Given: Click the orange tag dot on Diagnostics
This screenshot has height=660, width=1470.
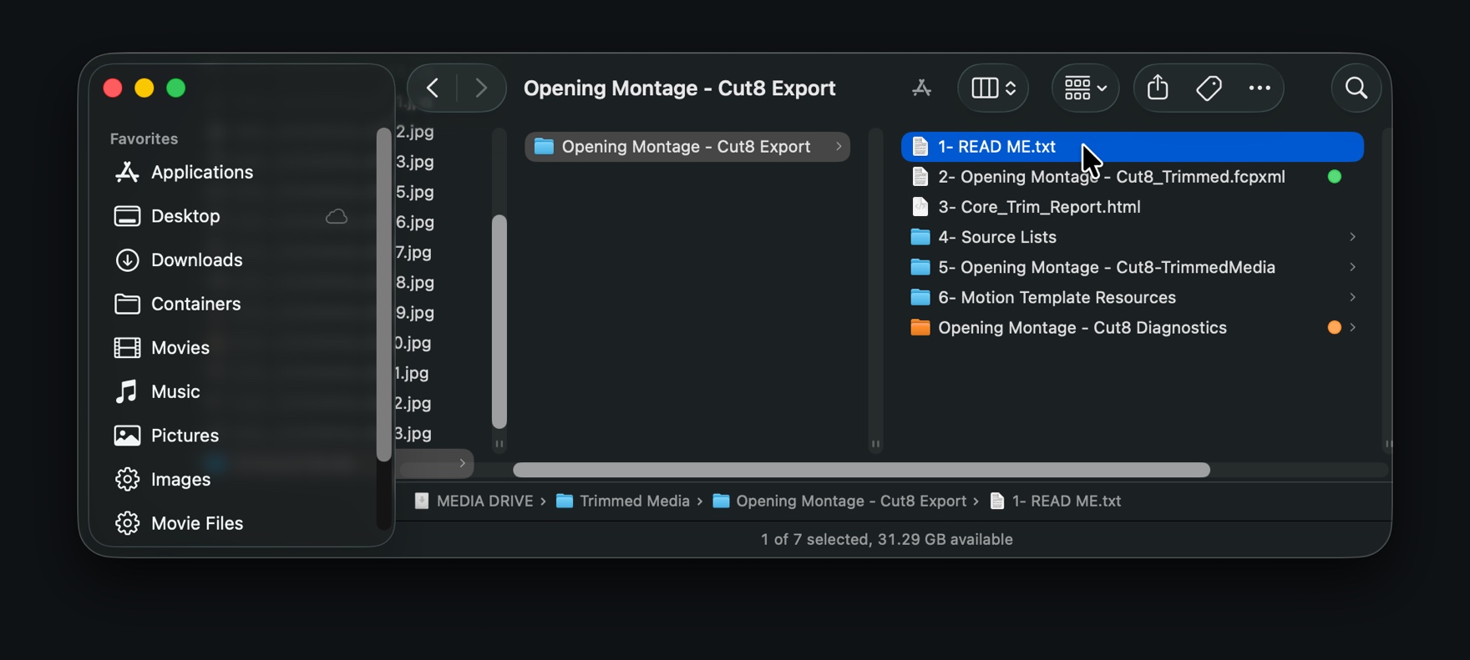Looking at the screenshot, I should pyautogui.click(x=1335, y=328).
